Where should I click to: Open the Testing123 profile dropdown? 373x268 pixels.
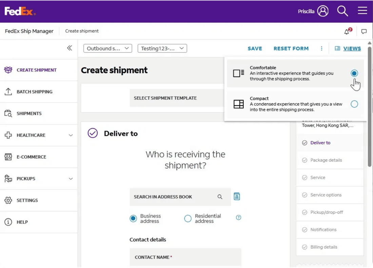pyautogui.click(x=162, y=48)
